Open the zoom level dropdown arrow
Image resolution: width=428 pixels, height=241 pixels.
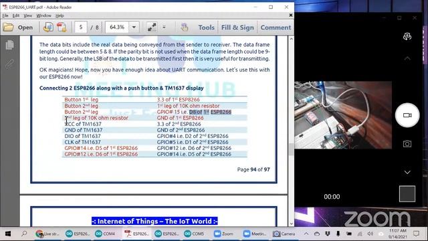click(134, 27)
